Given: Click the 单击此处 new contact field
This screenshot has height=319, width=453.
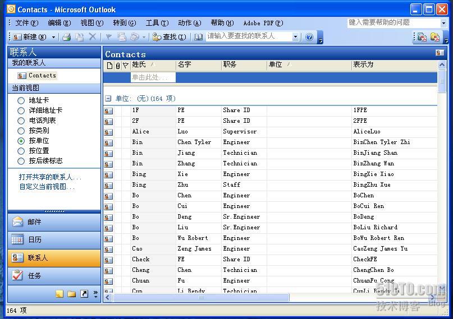Looking at the screenshot, I should (153, 77).
